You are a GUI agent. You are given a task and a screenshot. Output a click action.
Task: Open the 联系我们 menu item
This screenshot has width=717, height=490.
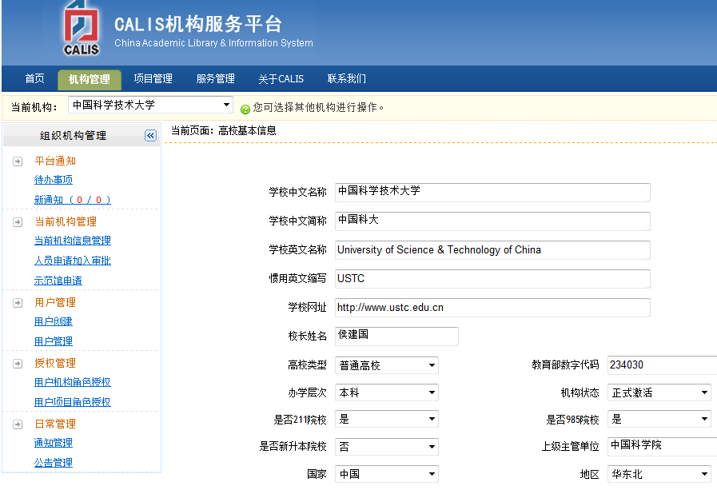tap(347, 78)
